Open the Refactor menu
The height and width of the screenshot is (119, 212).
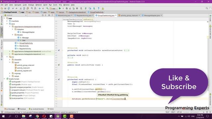tap(39, 5)
